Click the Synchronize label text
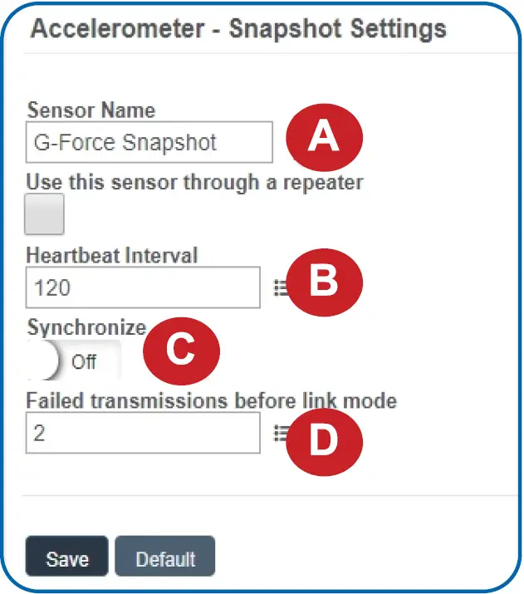This screenshot has width=524, height=594. pos(86,327)
